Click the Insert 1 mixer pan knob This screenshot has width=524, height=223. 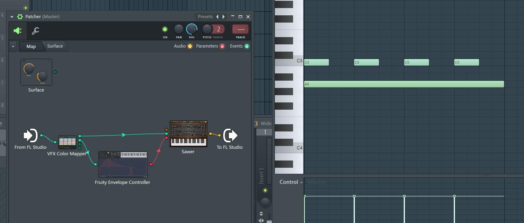click(x=265, y=202)
